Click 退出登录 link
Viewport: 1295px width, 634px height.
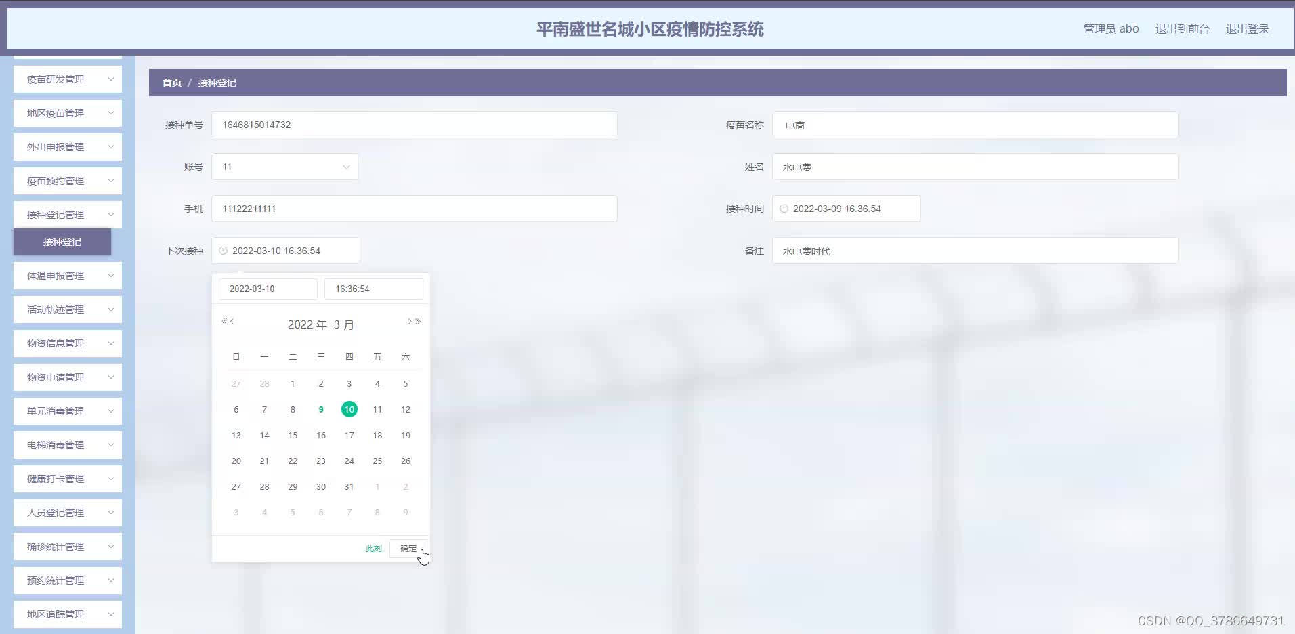[1247, 28]
